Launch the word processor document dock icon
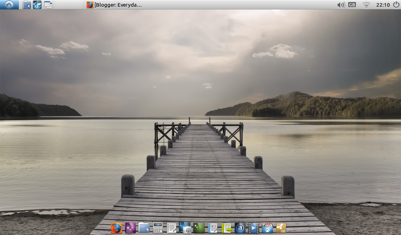The height and width of the screenshot is (235, 401). coord(213,228)
